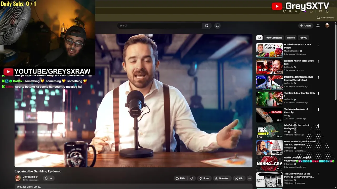Viewport: 337px width, 189px height.
Task: Click browser install app icon
Action: 285,11
